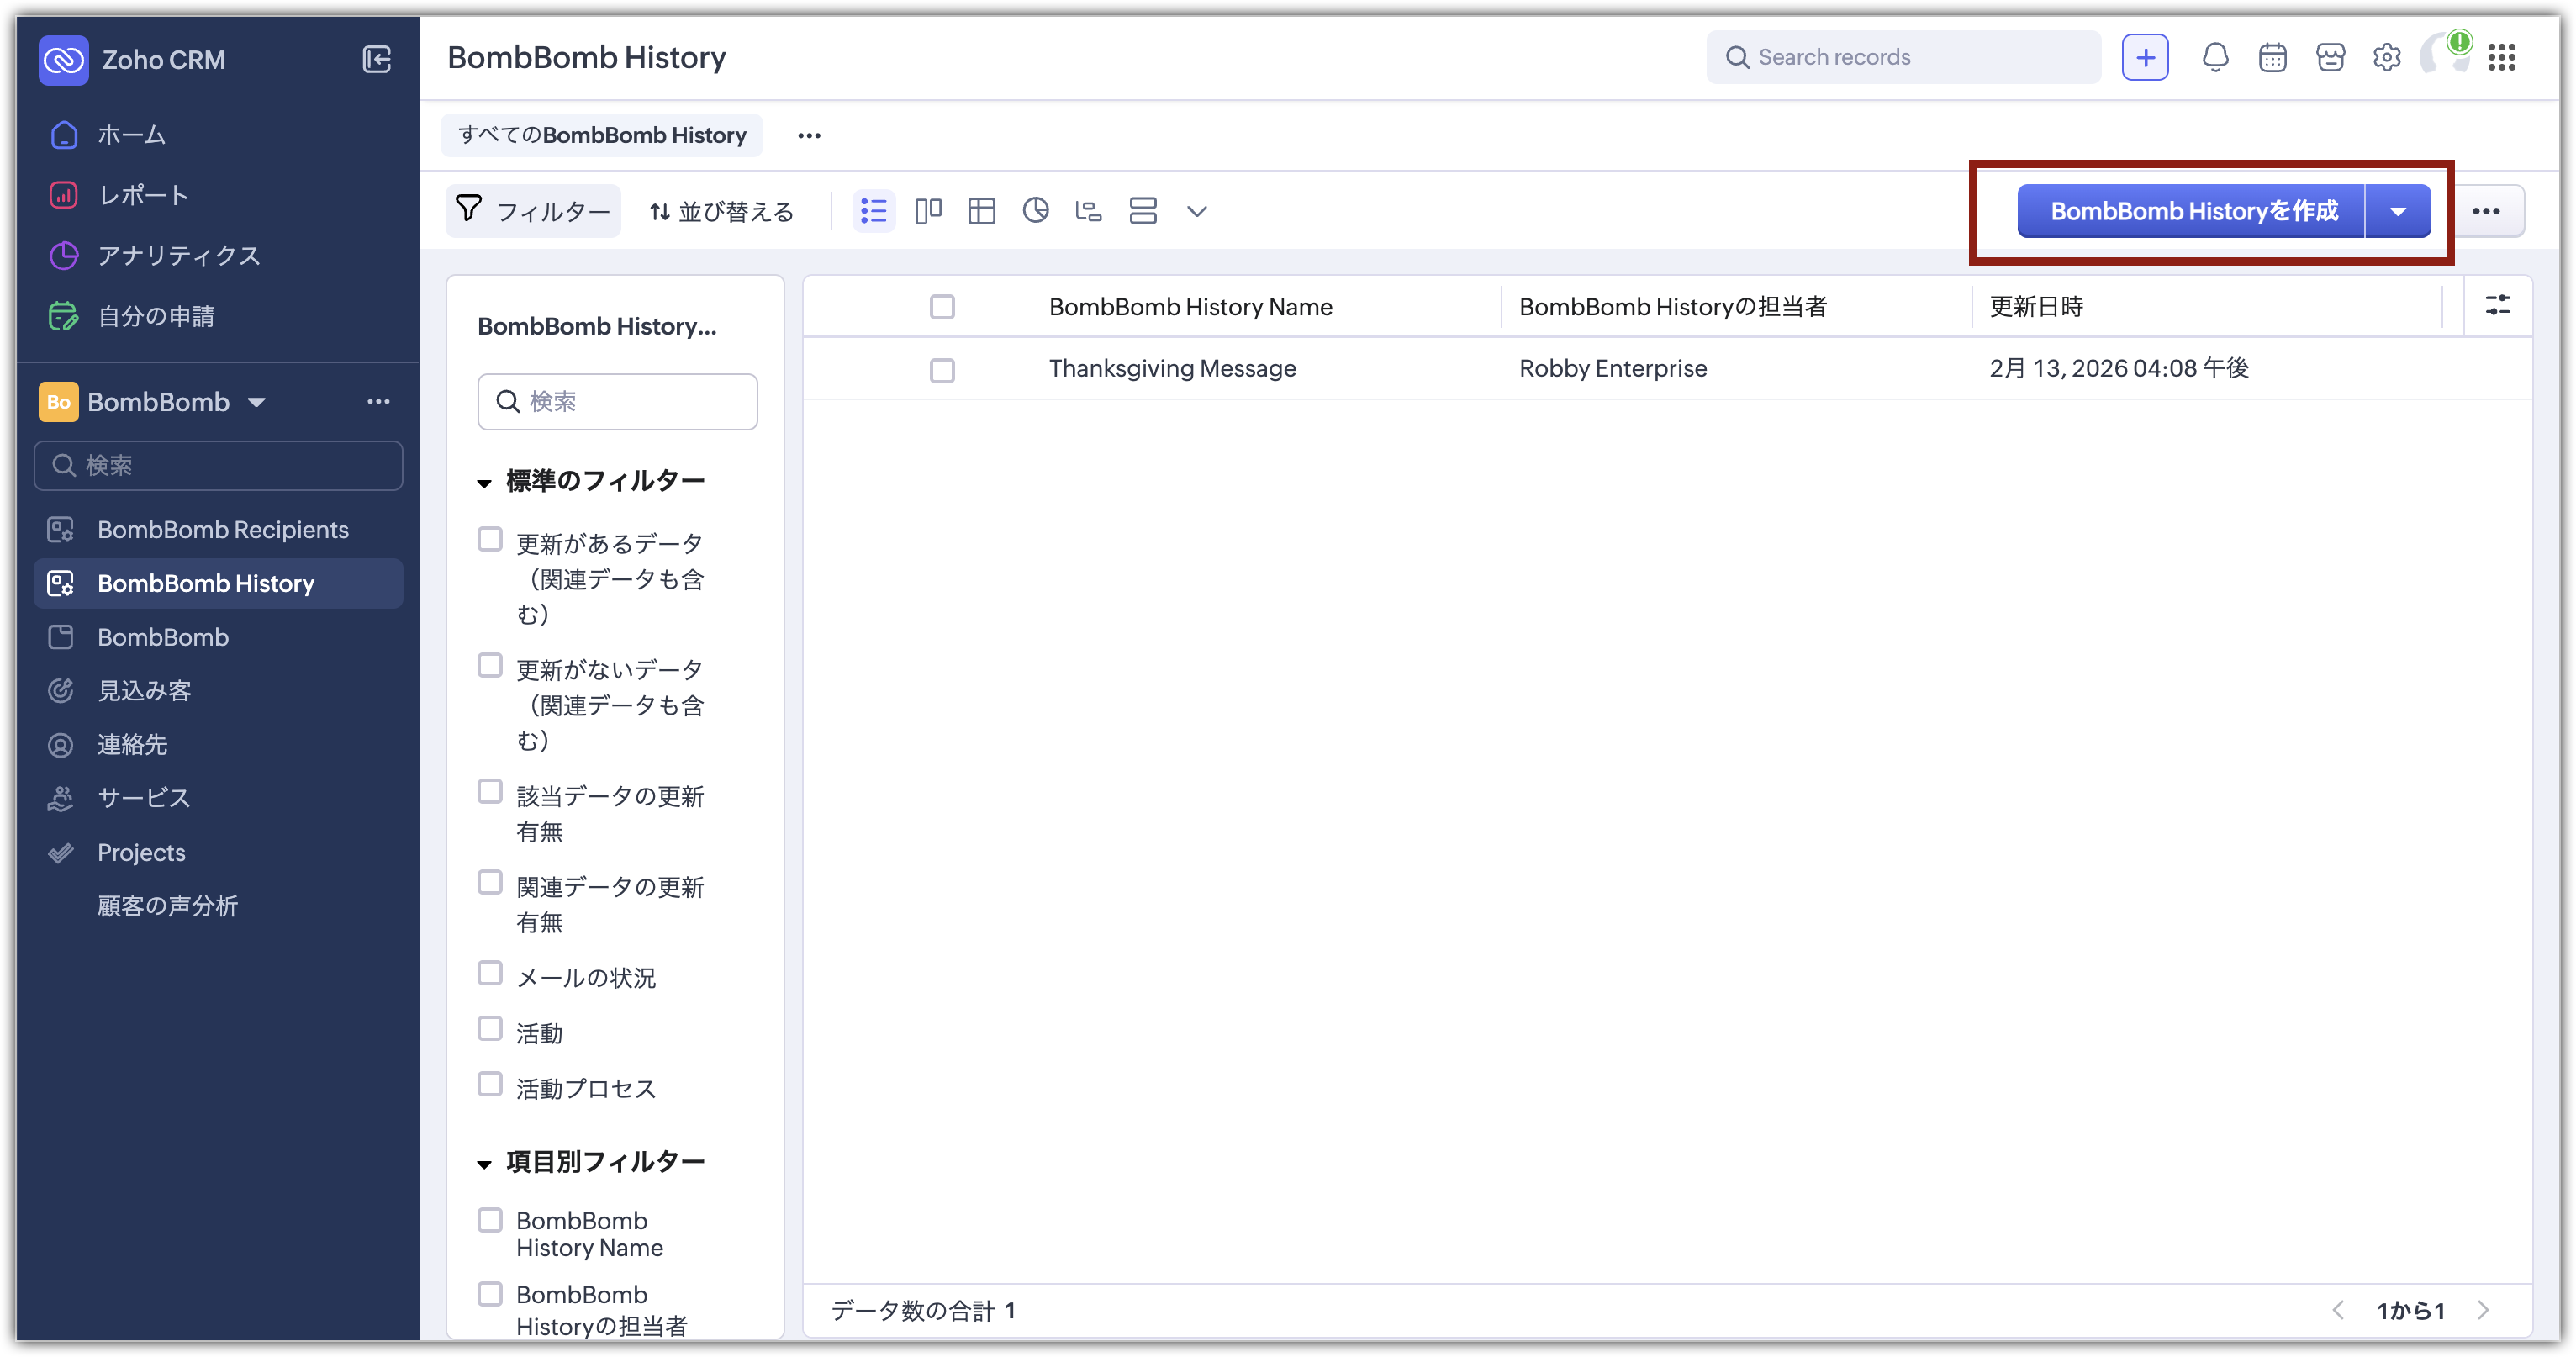
Task: Open the arrow beside BombBomb Historyを作成
Action: coord(2397,211)
